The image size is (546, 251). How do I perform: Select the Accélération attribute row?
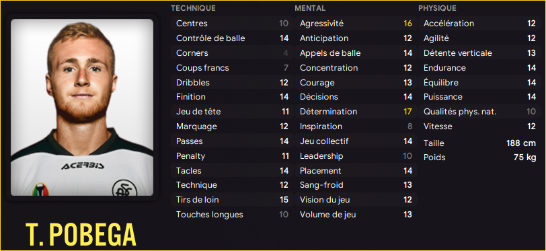coord(479,24)
